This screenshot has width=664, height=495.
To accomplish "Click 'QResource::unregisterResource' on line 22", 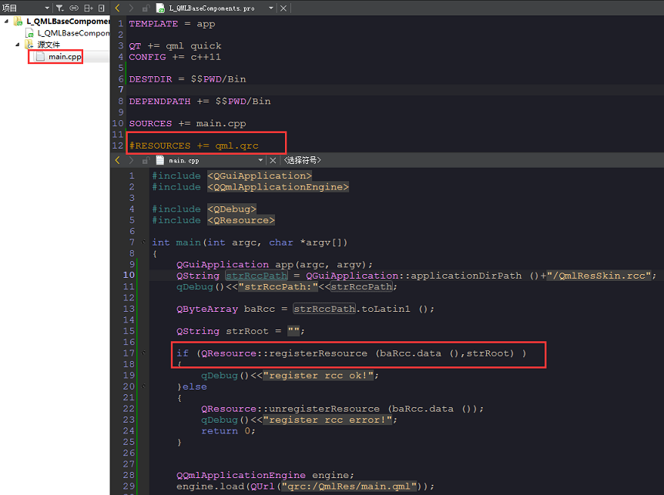I will coord(290,409).
